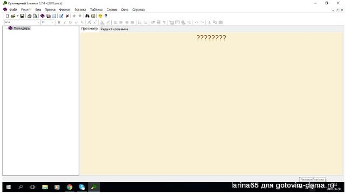Toggle Bold formatting button

pos(59,23)
